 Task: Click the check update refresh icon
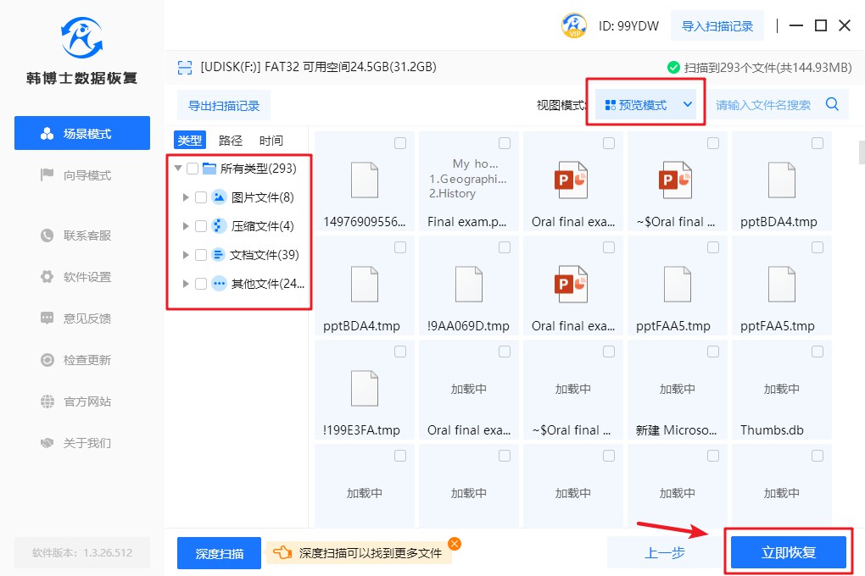point(47,360)
